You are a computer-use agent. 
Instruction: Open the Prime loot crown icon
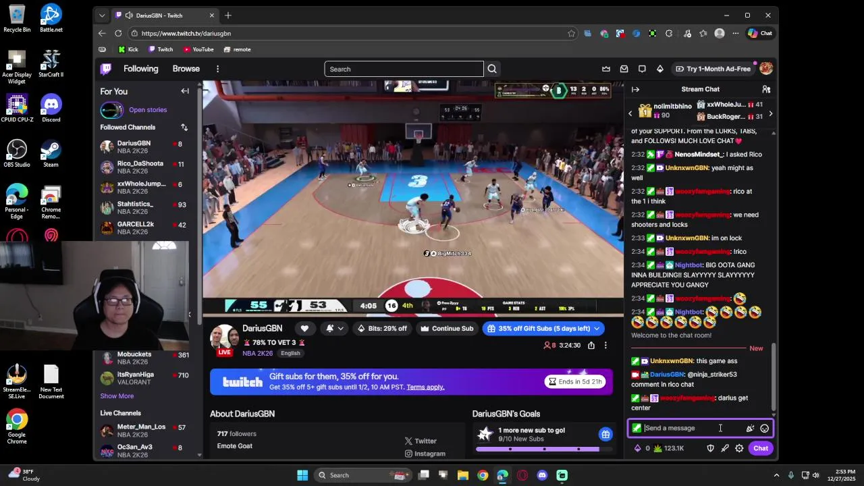point(606,69)
